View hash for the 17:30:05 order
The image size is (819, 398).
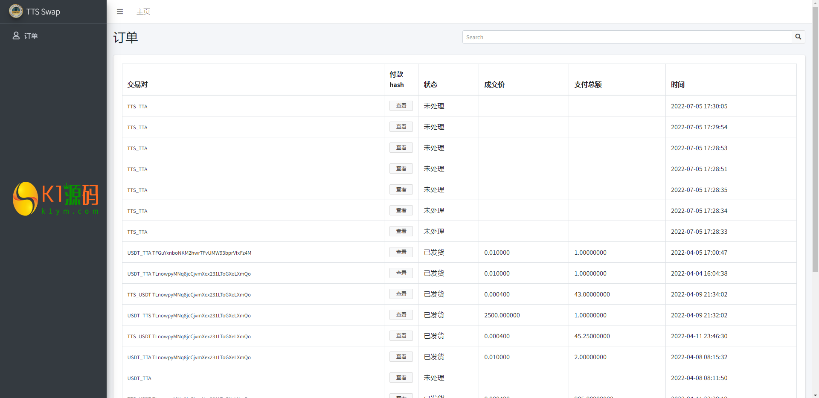tap(401, 106)
